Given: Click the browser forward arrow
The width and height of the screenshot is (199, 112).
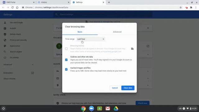Looking at the screenshot, I should [x=8, y=7].
